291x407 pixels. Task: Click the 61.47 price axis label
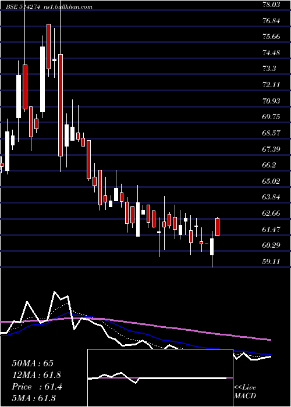point(271,230)
